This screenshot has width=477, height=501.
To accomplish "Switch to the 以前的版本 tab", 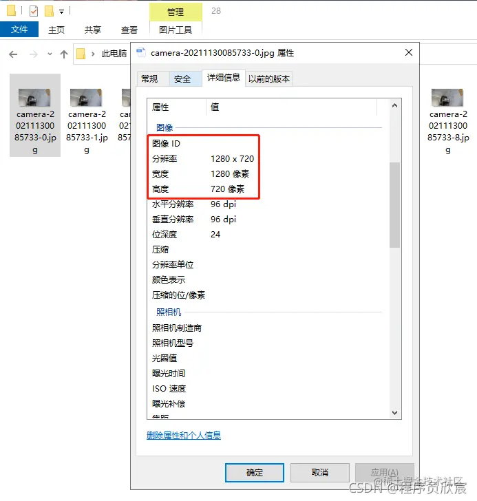I will (269, 78).
